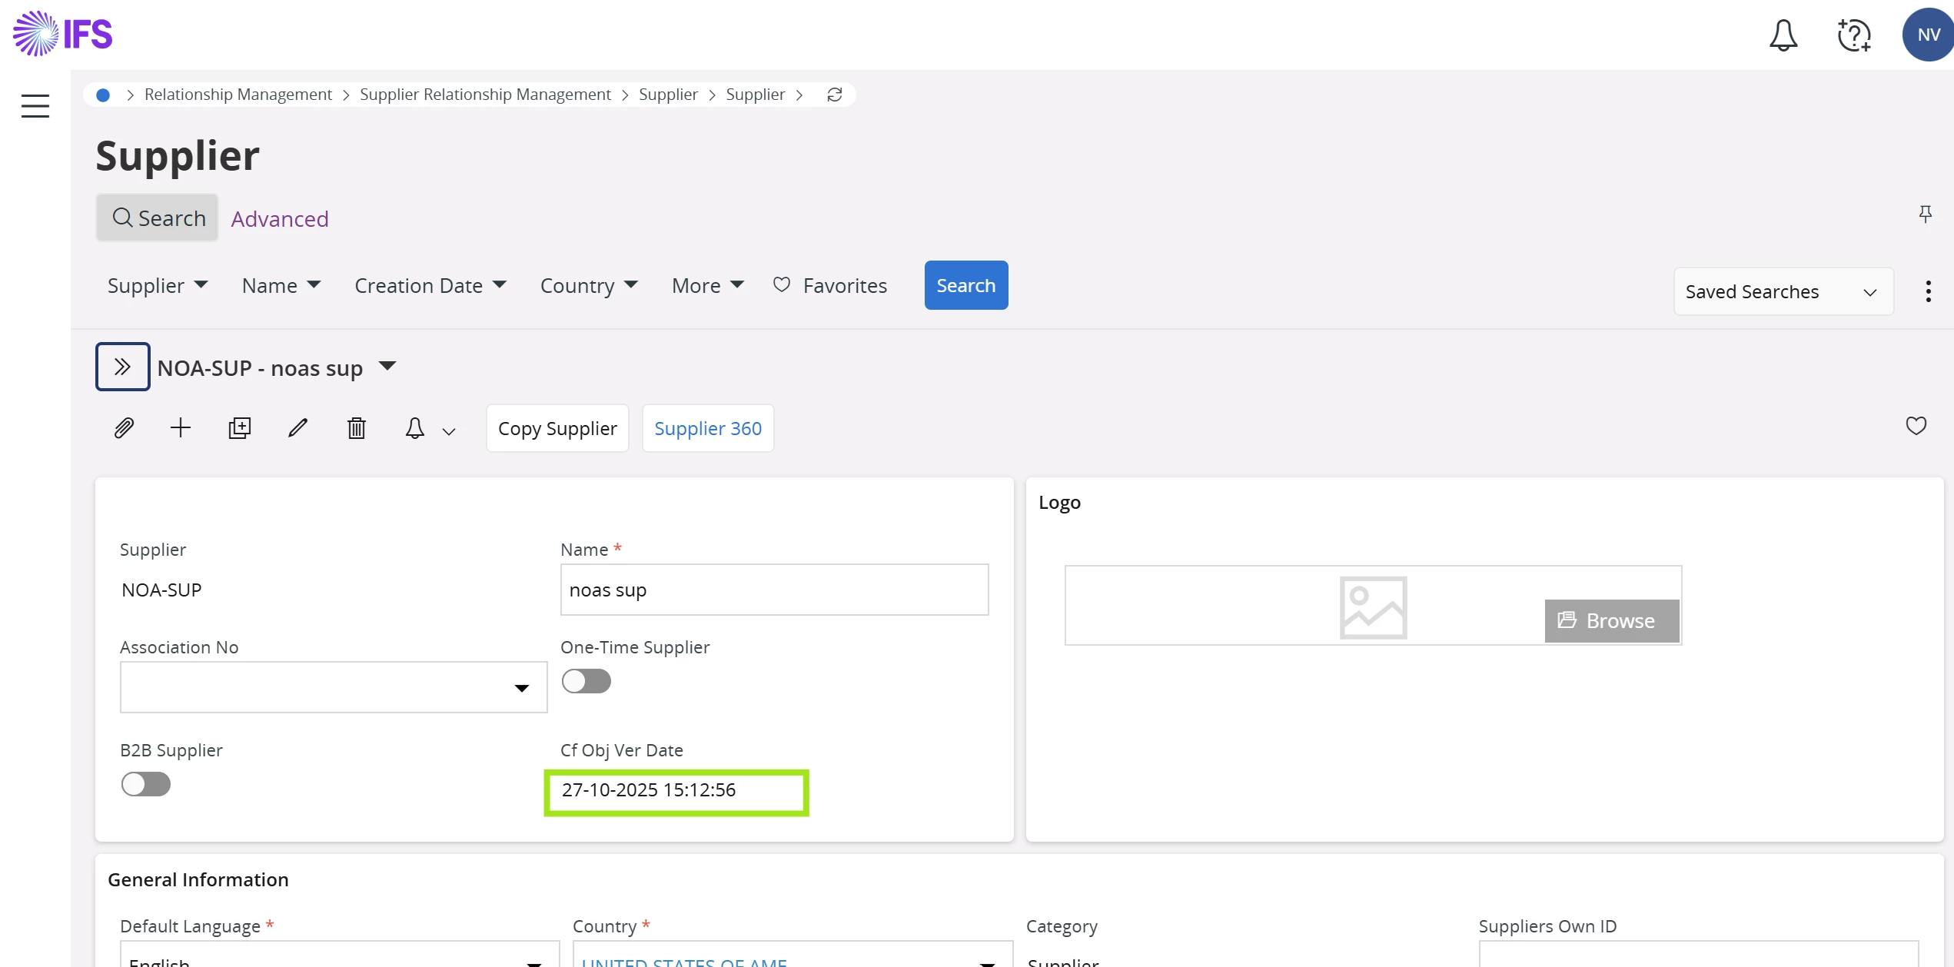The width and height of the screenshot is (1954, 967).
Task: Click the refresh icon in breadcrumb bar
Action: pyautogui.click(x=835, y=95)
